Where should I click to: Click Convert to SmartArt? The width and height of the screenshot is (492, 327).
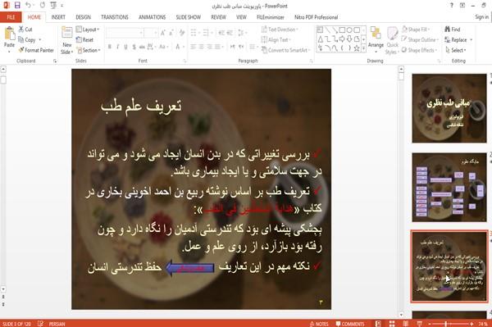point(285,50)
